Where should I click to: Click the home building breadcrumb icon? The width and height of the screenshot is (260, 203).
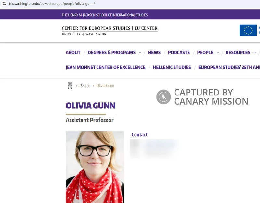pos(70,85)
